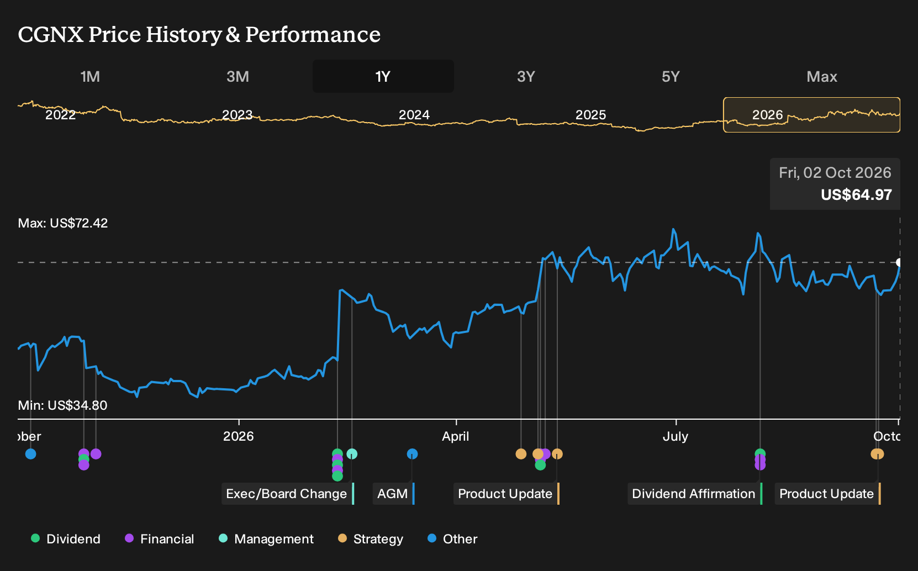
Task: Open the Dividend Affirmation event label
Action: 695,494
